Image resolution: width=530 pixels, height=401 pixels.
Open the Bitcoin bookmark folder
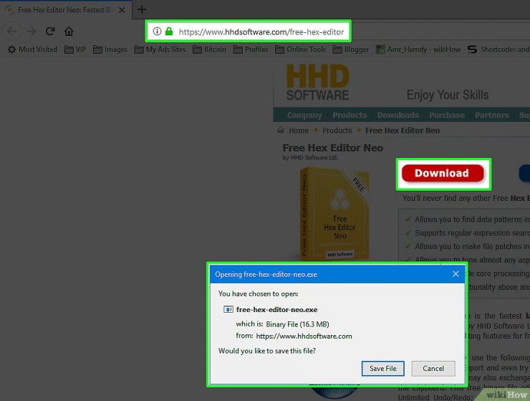tap(209, 49)
